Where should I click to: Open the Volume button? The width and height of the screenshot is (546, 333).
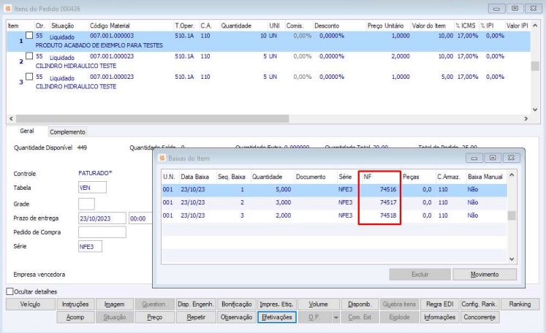click(318, 304)
